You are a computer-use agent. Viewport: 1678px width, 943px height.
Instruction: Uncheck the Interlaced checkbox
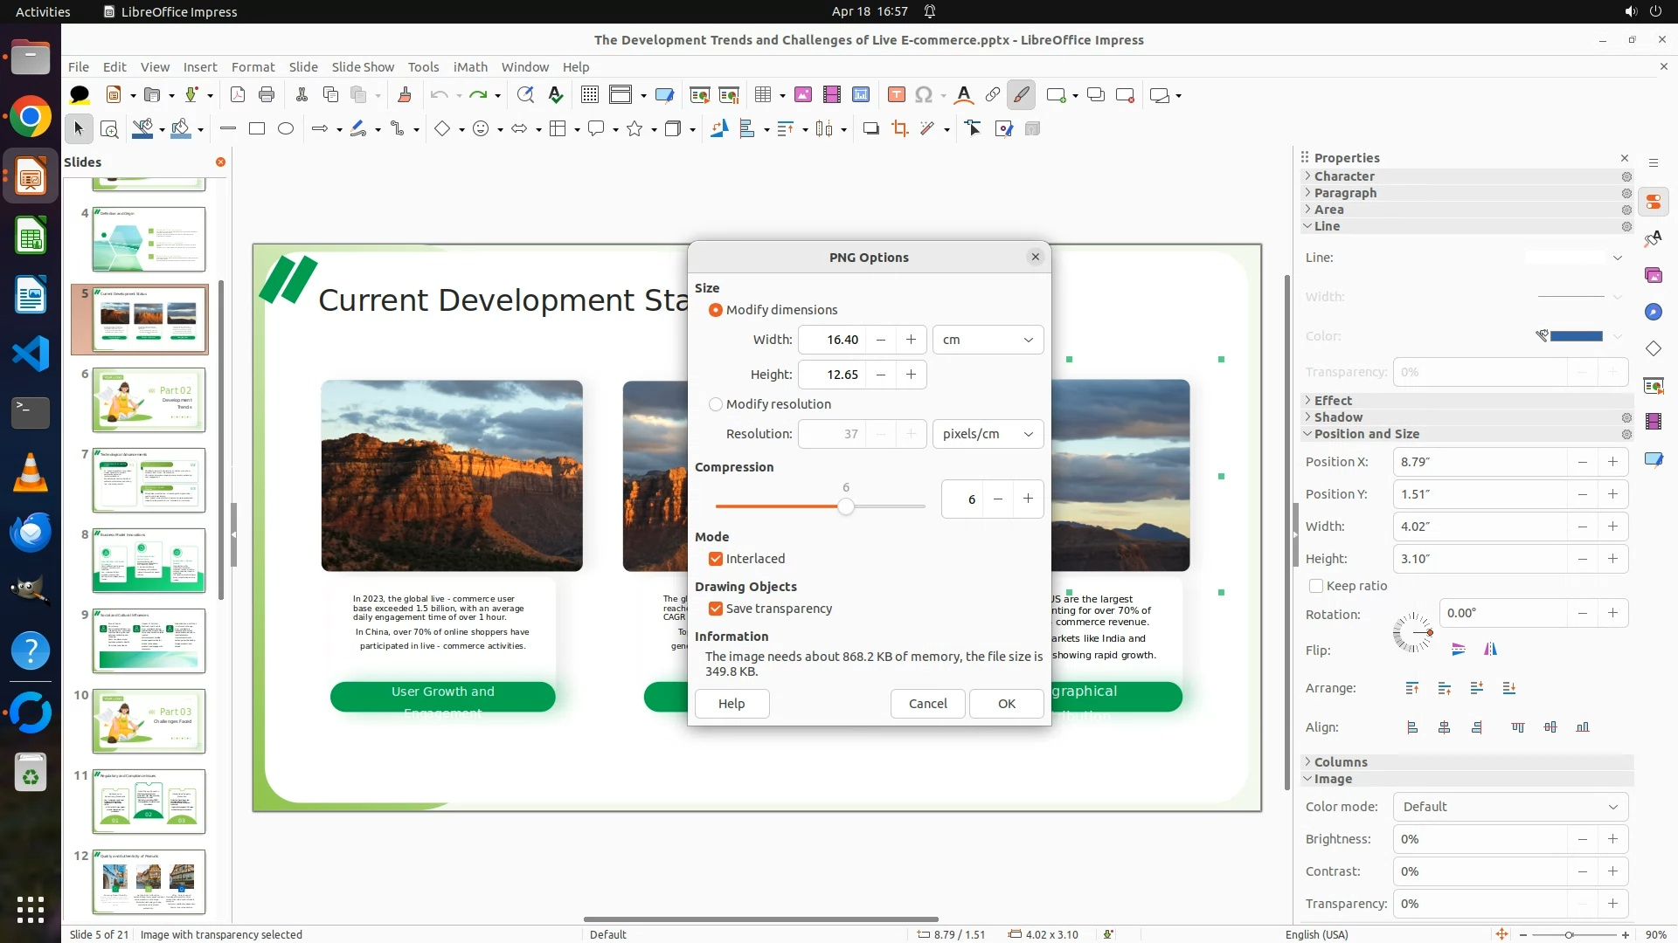pyautogui.click(x=716, y=559)
